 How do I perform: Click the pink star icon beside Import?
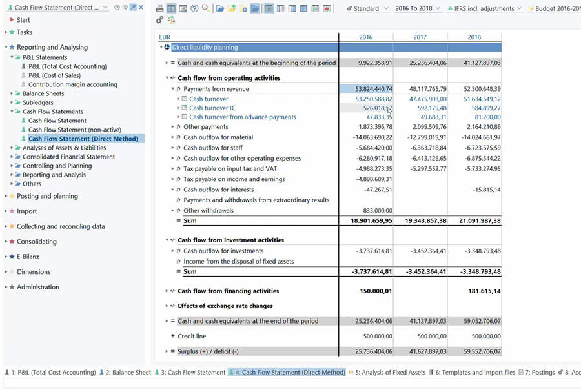12,211
